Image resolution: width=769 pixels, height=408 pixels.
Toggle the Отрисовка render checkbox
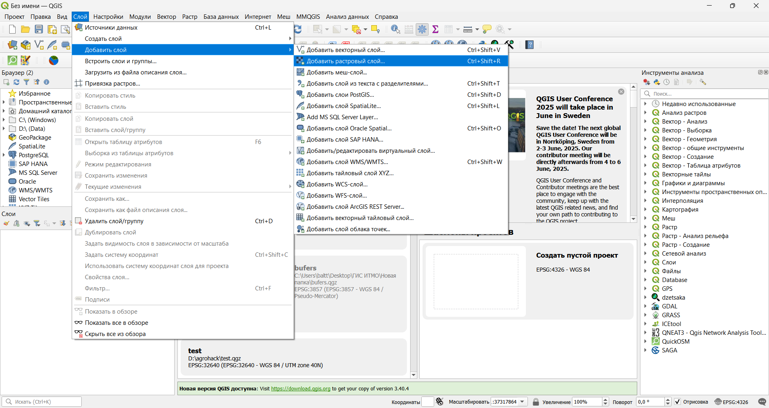(678, 402)
